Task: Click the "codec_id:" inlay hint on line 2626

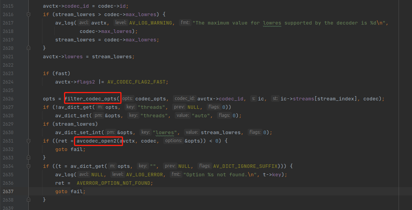Action: point(184,99)
